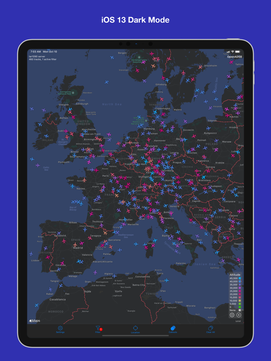This screenshot has height=361, width=271.
Task: Tap the battery indicator in status bar
Action: tap(238, 52)
